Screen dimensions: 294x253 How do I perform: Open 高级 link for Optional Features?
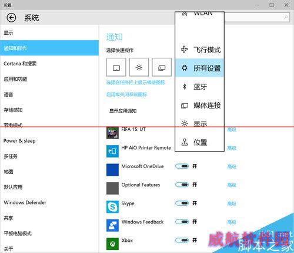coord(232,185)
